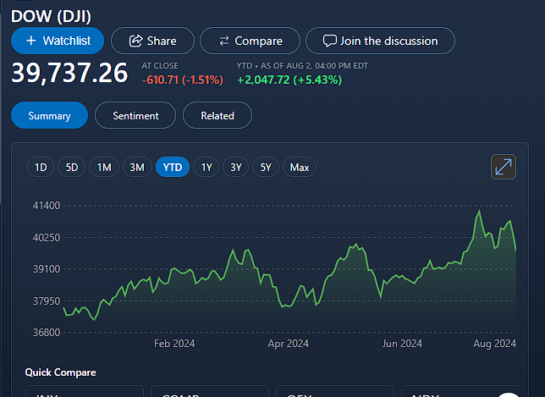Image resolution: width=545 pixels, height=397 pixels.
Task: Switch to the Sentiment tab
Action: 135,115
